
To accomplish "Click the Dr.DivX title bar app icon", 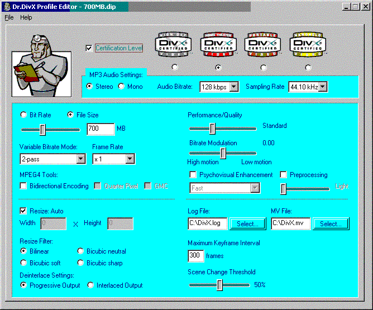I will coord(7,7).
